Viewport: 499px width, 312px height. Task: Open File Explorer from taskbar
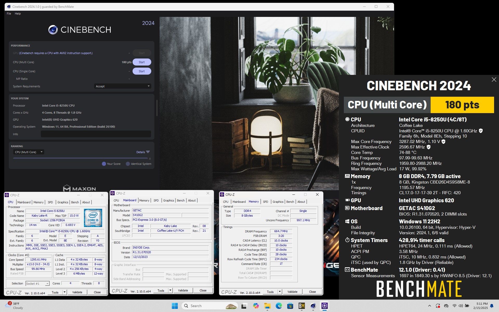pyautogui.click(x=267, y=306)
